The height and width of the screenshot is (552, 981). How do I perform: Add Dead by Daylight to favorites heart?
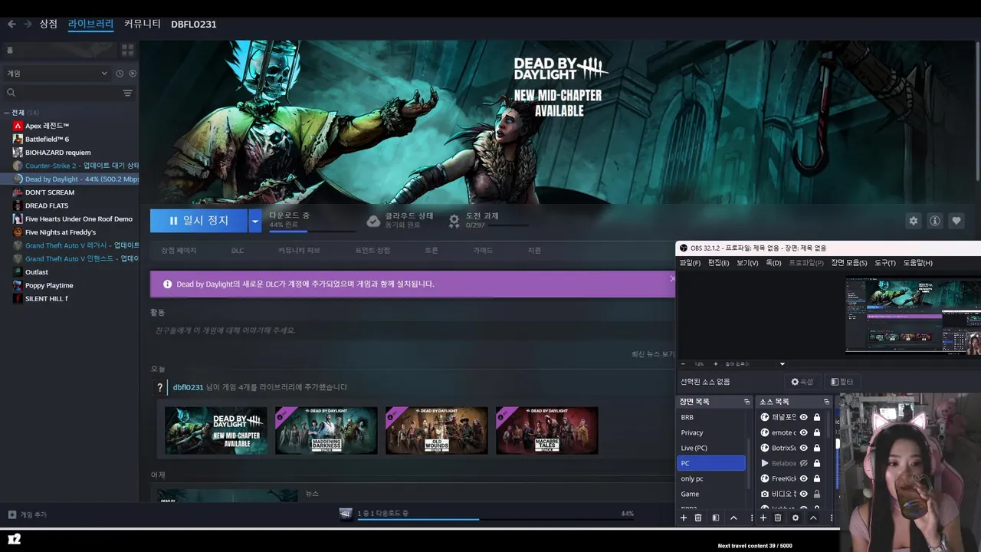[x=956, y=221]
